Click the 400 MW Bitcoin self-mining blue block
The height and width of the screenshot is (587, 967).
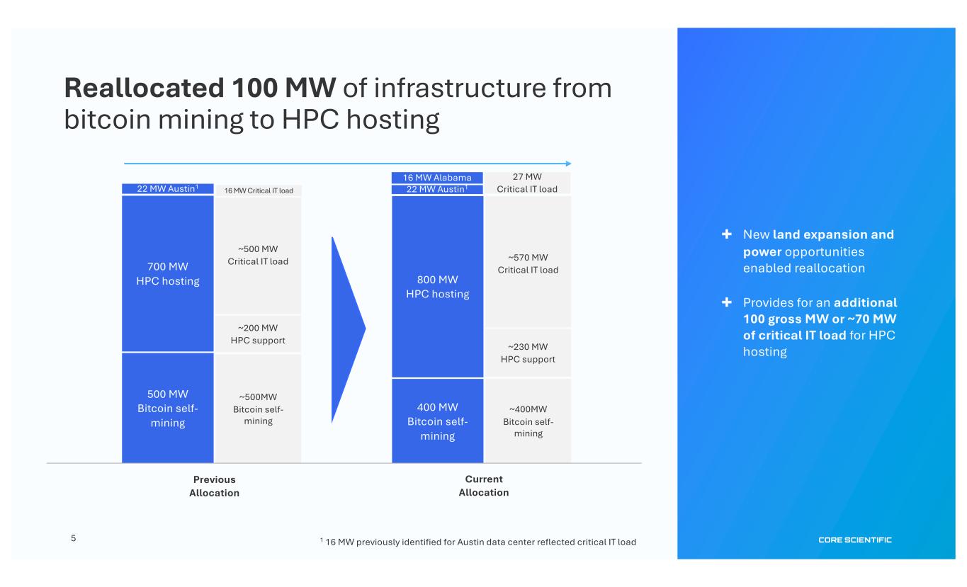437,421
